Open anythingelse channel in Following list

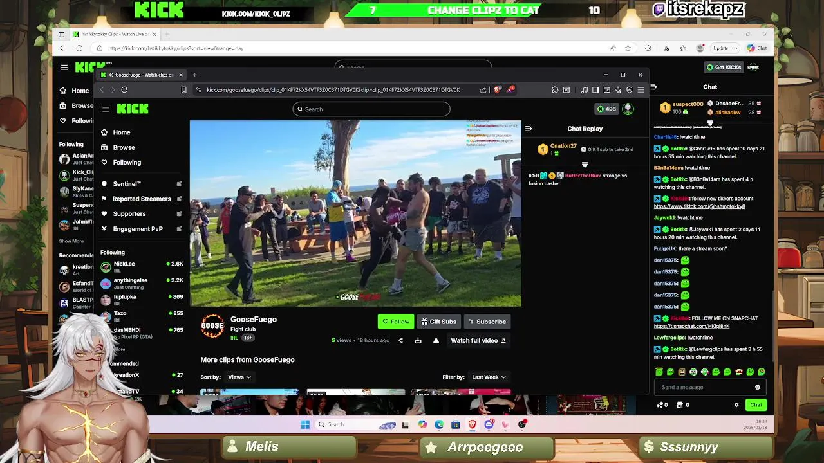(x=142, y=283)
